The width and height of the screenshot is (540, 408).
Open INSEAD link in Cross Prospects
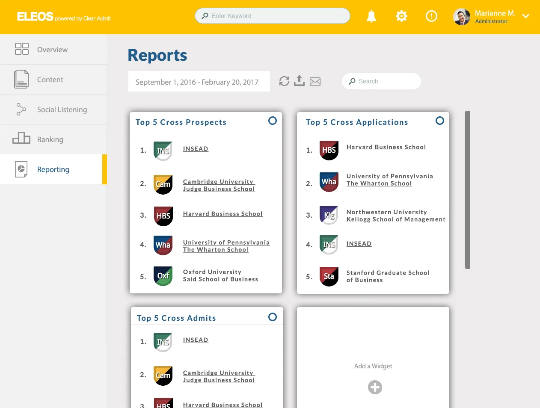[196, 149]
